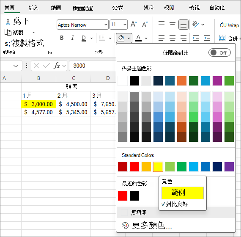Align text to top

tap(162, 24)
